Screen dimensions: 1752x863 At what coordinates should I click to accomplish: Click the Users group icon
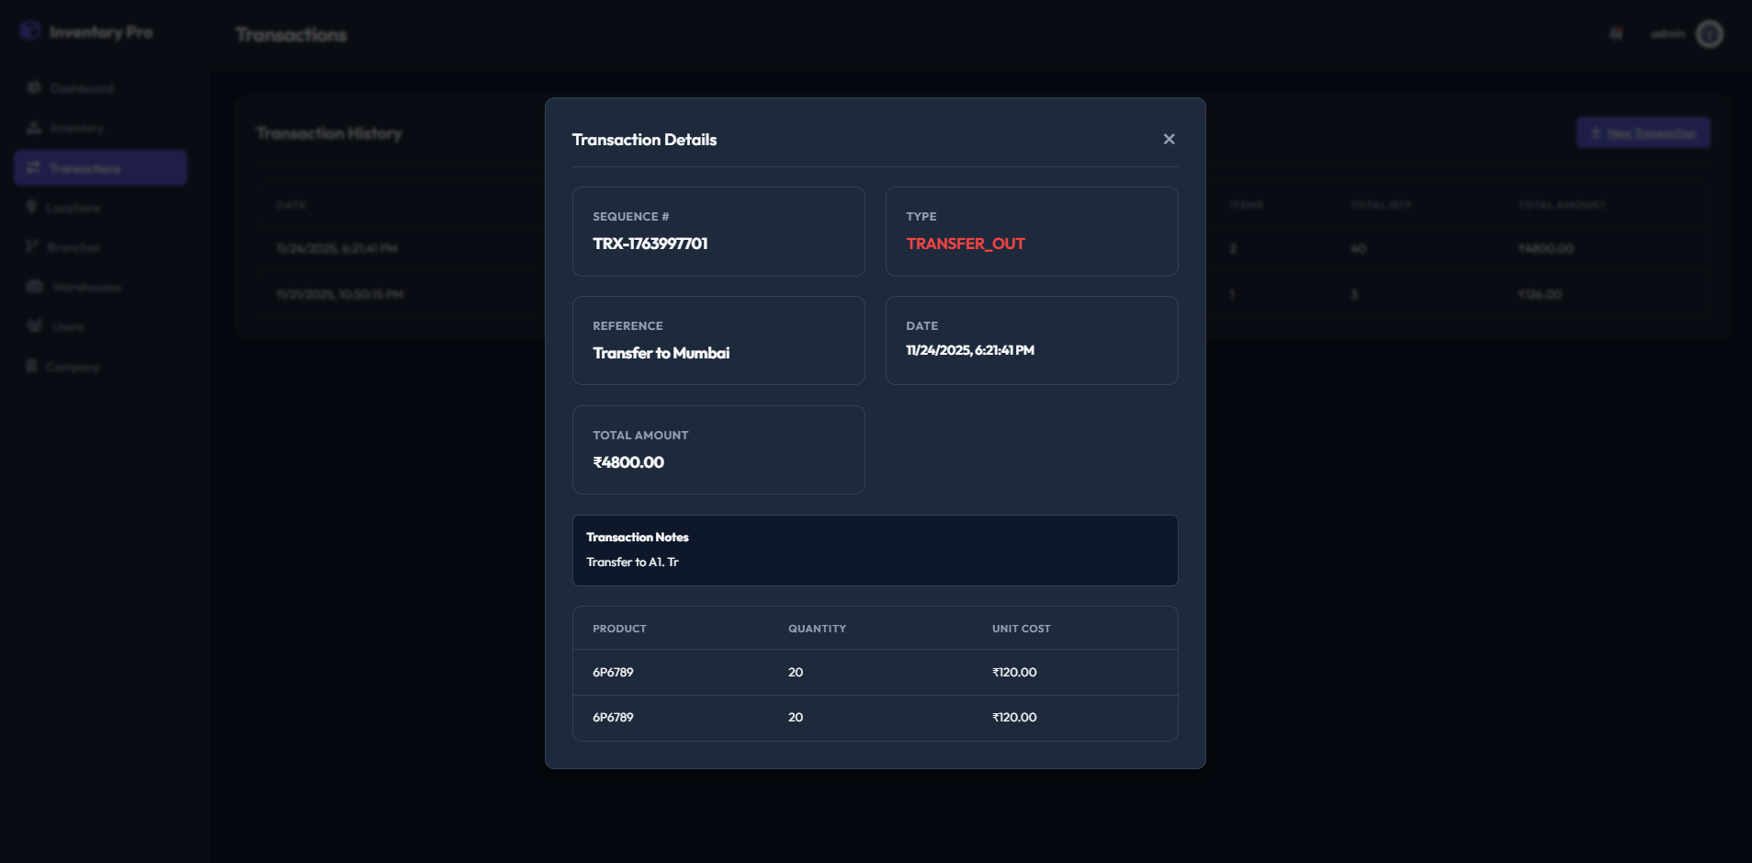33,326
